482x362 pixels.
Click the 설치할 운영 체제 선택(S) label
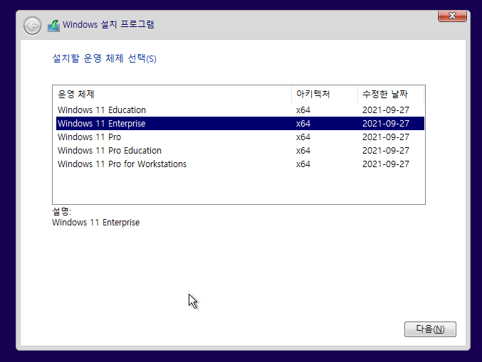click(x=104, y=58)
